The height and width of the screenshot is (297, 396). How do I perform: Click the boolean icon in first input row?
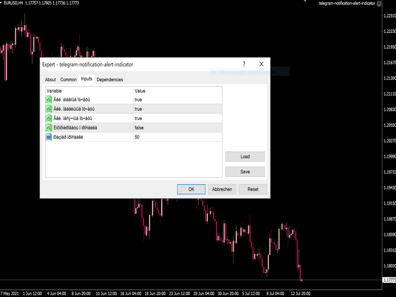[49, 100]
